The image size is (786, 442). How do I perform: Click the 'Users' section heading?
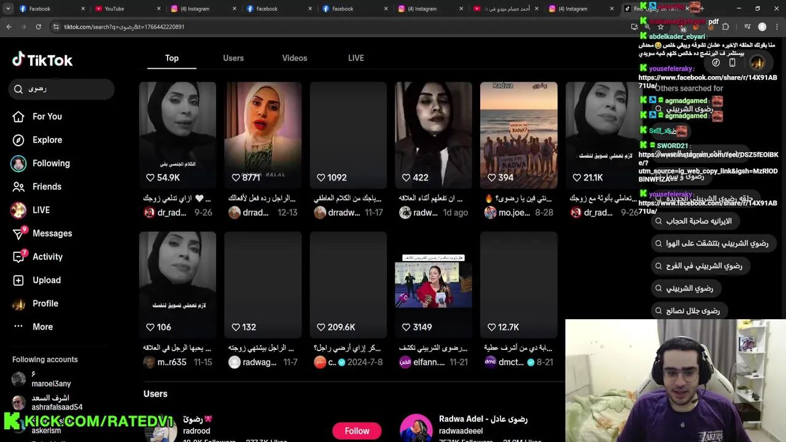pos(155,394)
